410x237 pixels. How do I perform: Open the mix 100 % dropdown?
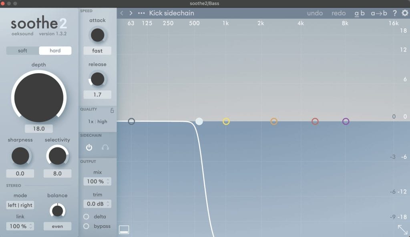(97, 181)
